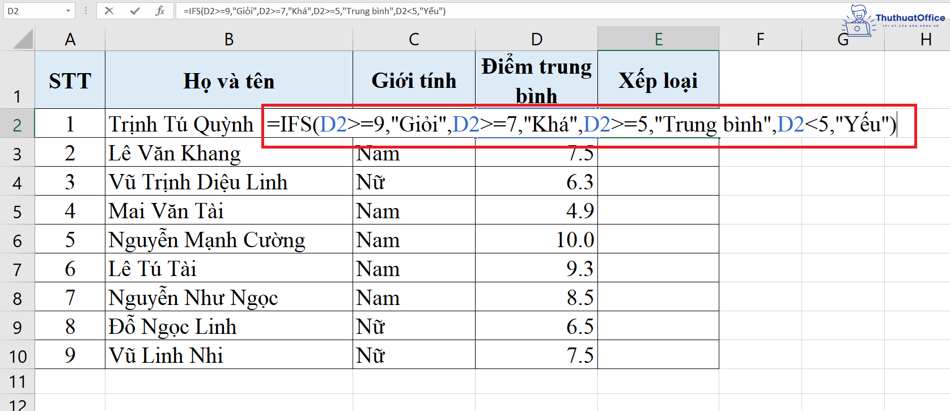Select row 1 header
This screenshot has width=950, height=411.
point(17,80)
